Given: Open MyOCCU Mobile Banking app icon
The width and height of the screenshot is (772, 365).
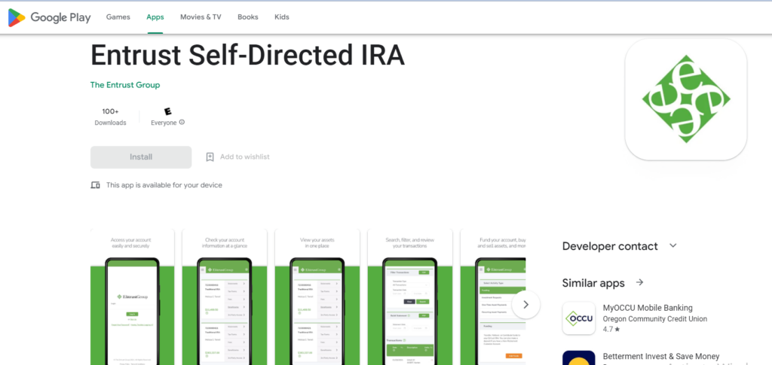Looking at the screenshot, I should pyautogui.click(x=579, y=318).
